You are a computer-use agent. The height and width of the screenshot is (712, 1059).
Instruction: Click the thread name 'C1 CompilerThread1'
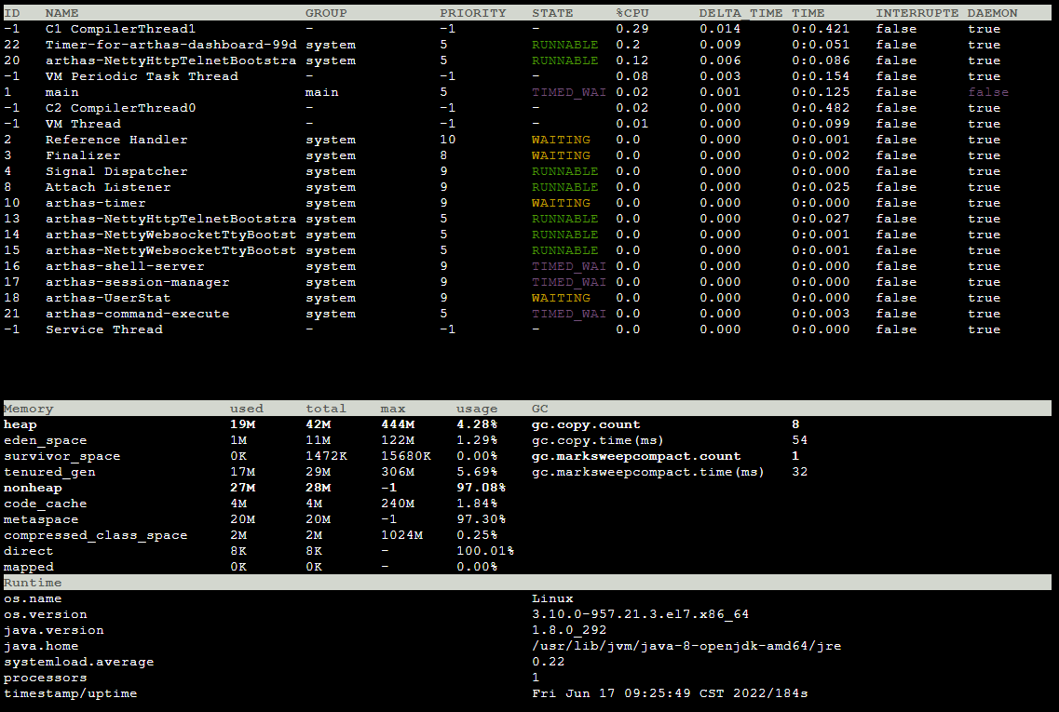pos(120,29)
